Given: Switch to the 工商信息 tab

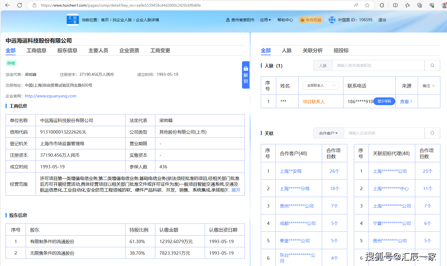Looking at the screenshot, I should tap(36, 50).
